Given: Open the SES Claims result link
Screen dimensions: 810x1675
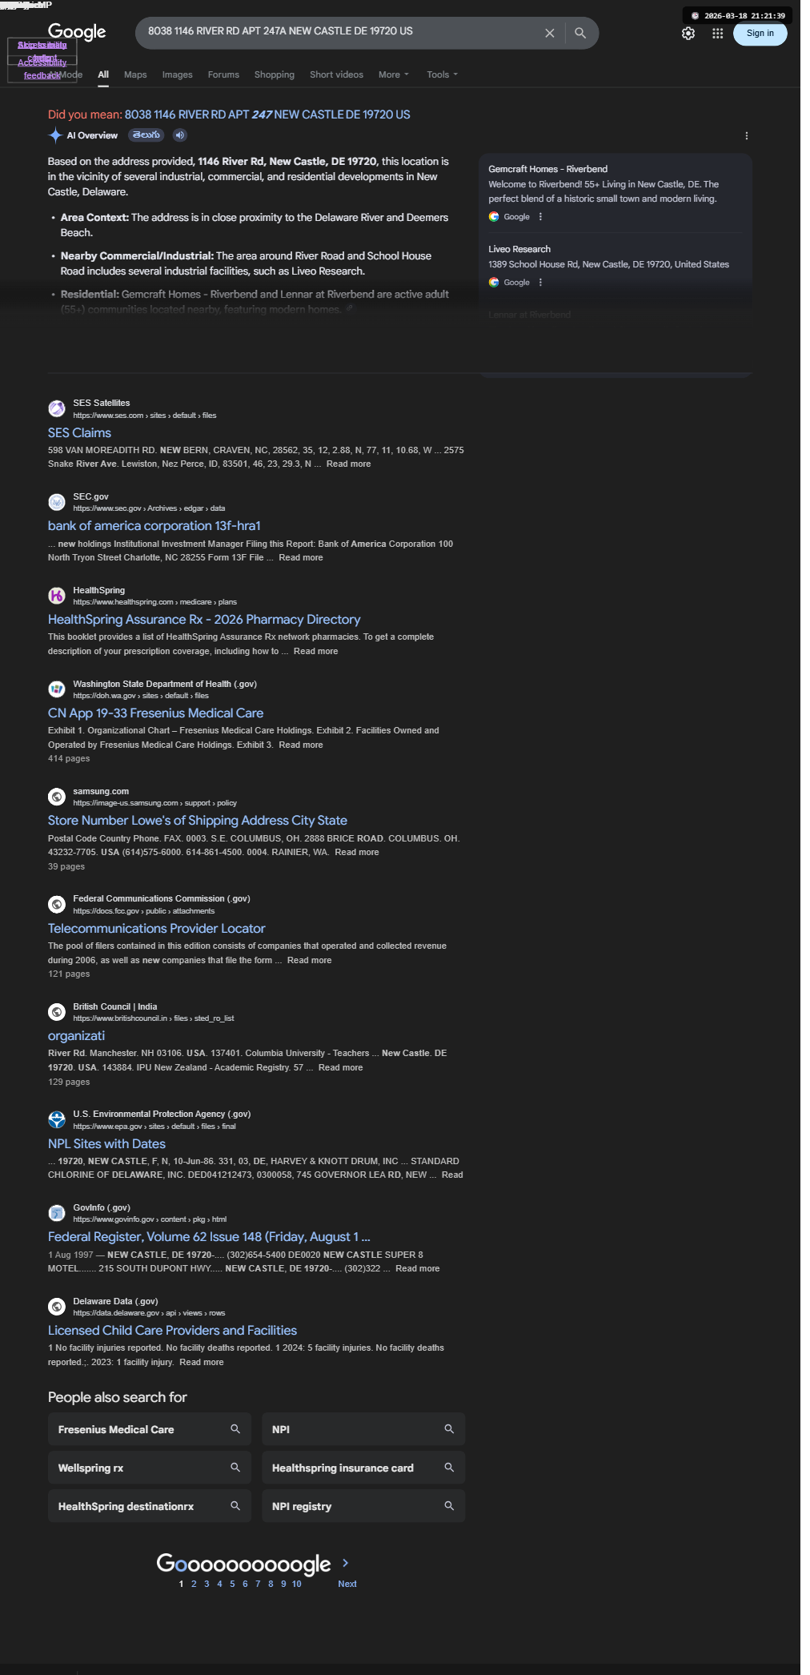Looking at the screenshot, I should [79, 432].
